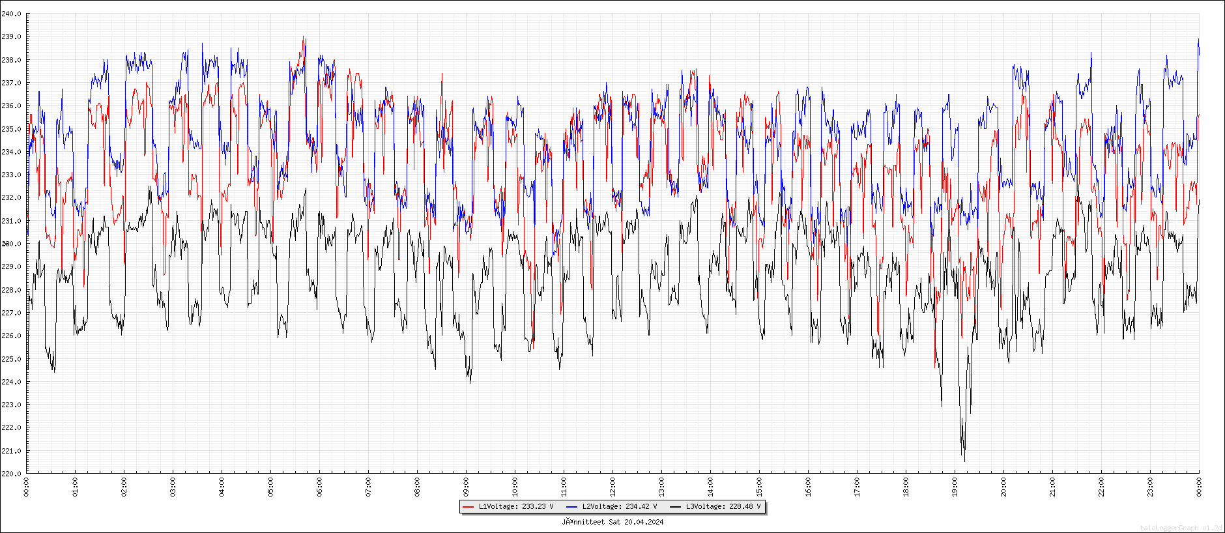Click the '234.0' voltage axis label
This screenshot has height=533, width=1225.
point(11,152)
